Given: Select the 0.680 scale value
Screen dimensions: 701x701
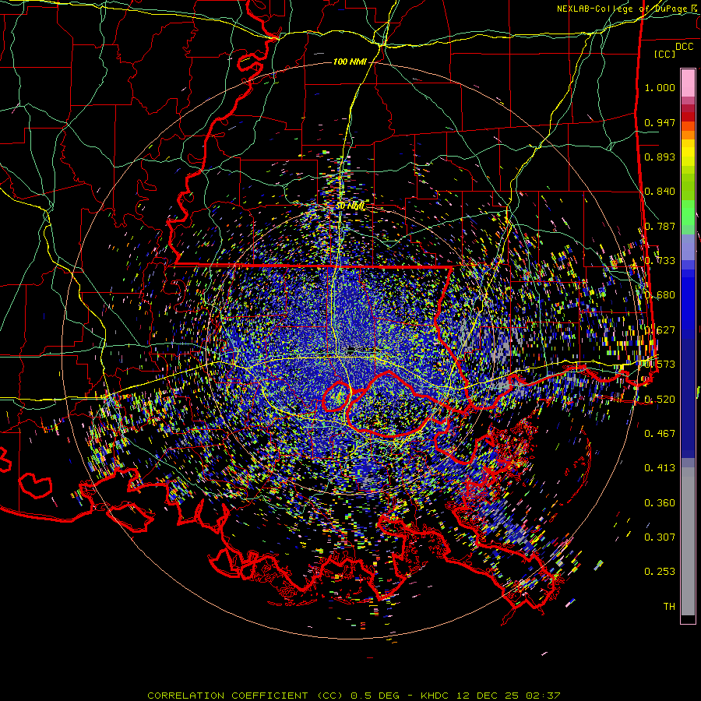Looking at the screenshot, I should click(660, 295).
